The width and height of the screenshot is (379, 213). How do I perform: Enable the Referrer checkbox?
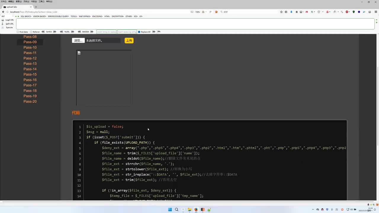tap(31, 32)
